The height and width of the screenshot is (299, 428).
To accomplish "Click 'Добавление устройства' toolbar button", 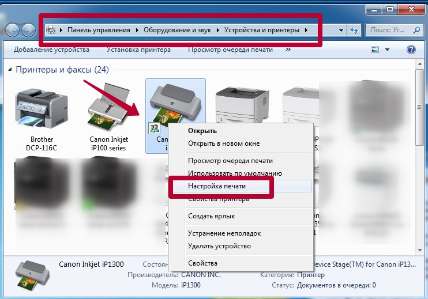I will [51, 50].
